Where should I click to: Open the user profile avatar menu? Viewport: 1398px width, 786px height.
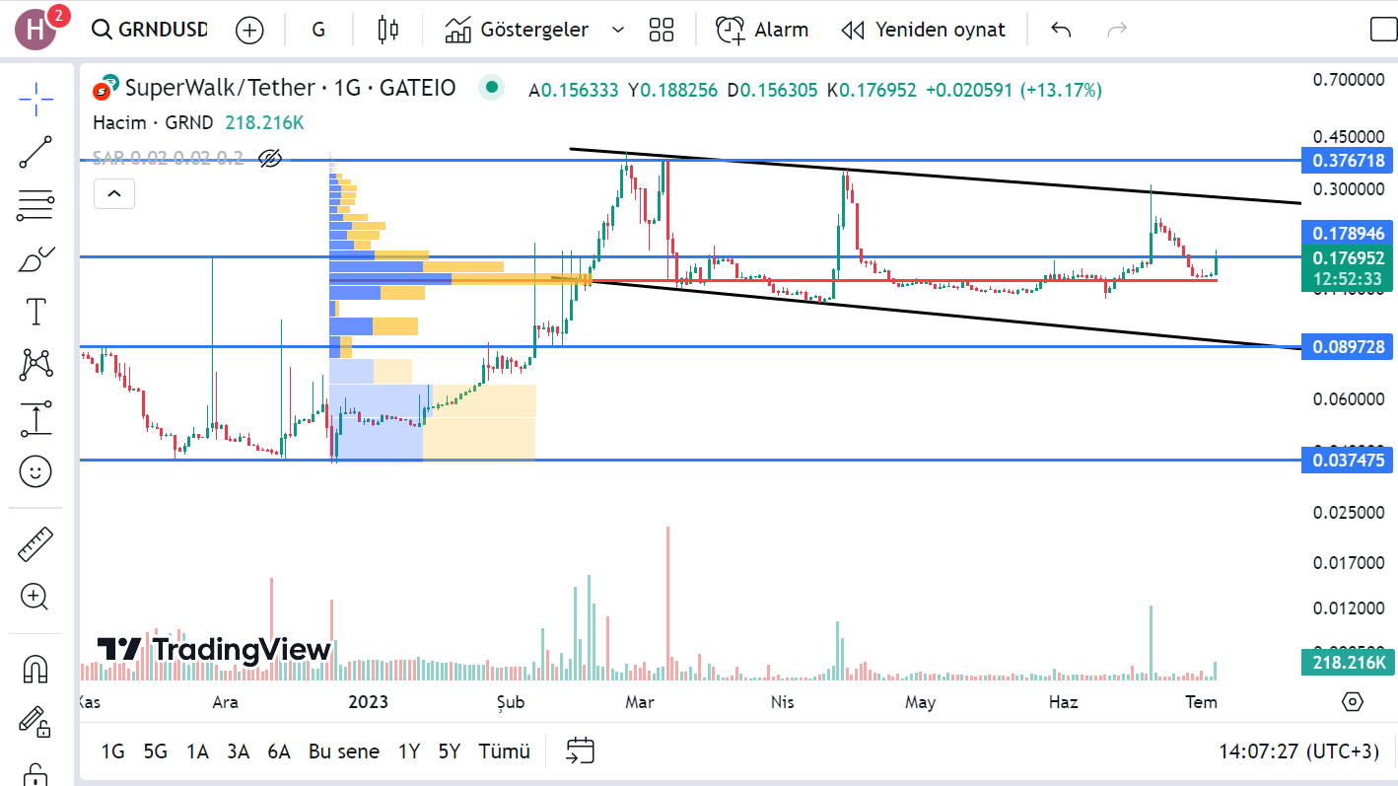click(35, 30)
